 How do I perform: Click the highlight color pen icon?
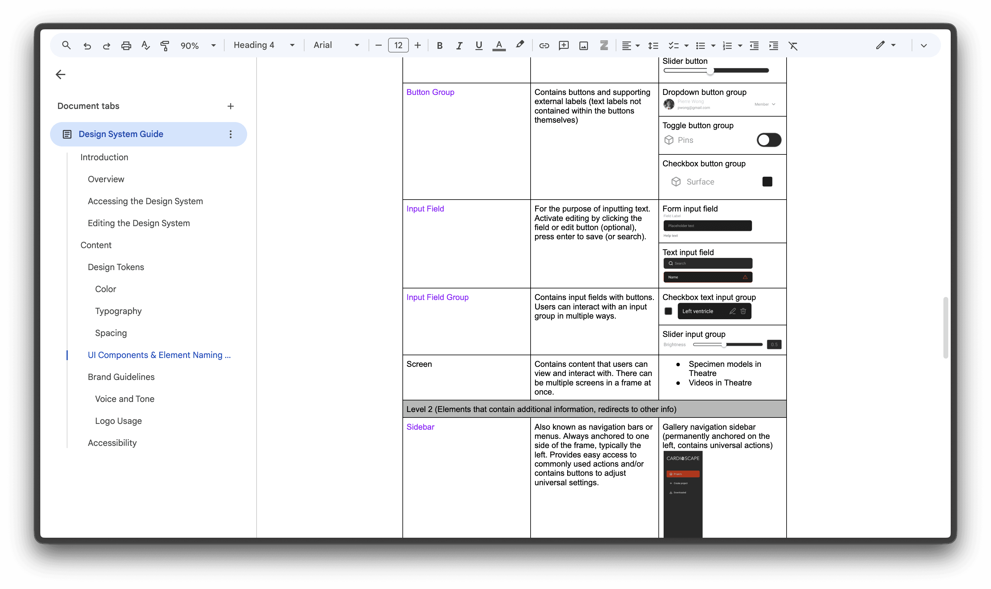[x=520, y=45]
